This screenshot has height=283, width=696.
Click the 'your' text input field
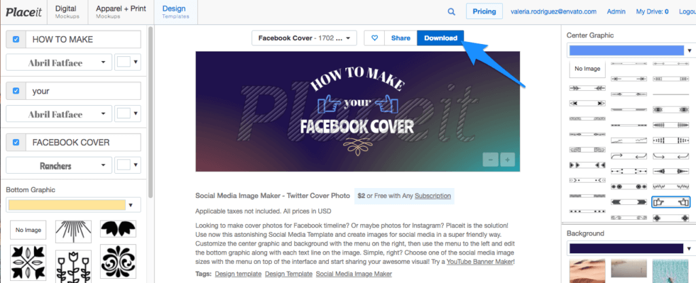tap(83, 91)
